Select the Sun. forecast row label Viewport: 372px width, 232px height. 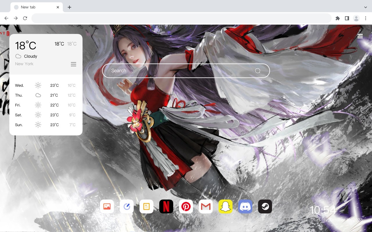point(19,125)
